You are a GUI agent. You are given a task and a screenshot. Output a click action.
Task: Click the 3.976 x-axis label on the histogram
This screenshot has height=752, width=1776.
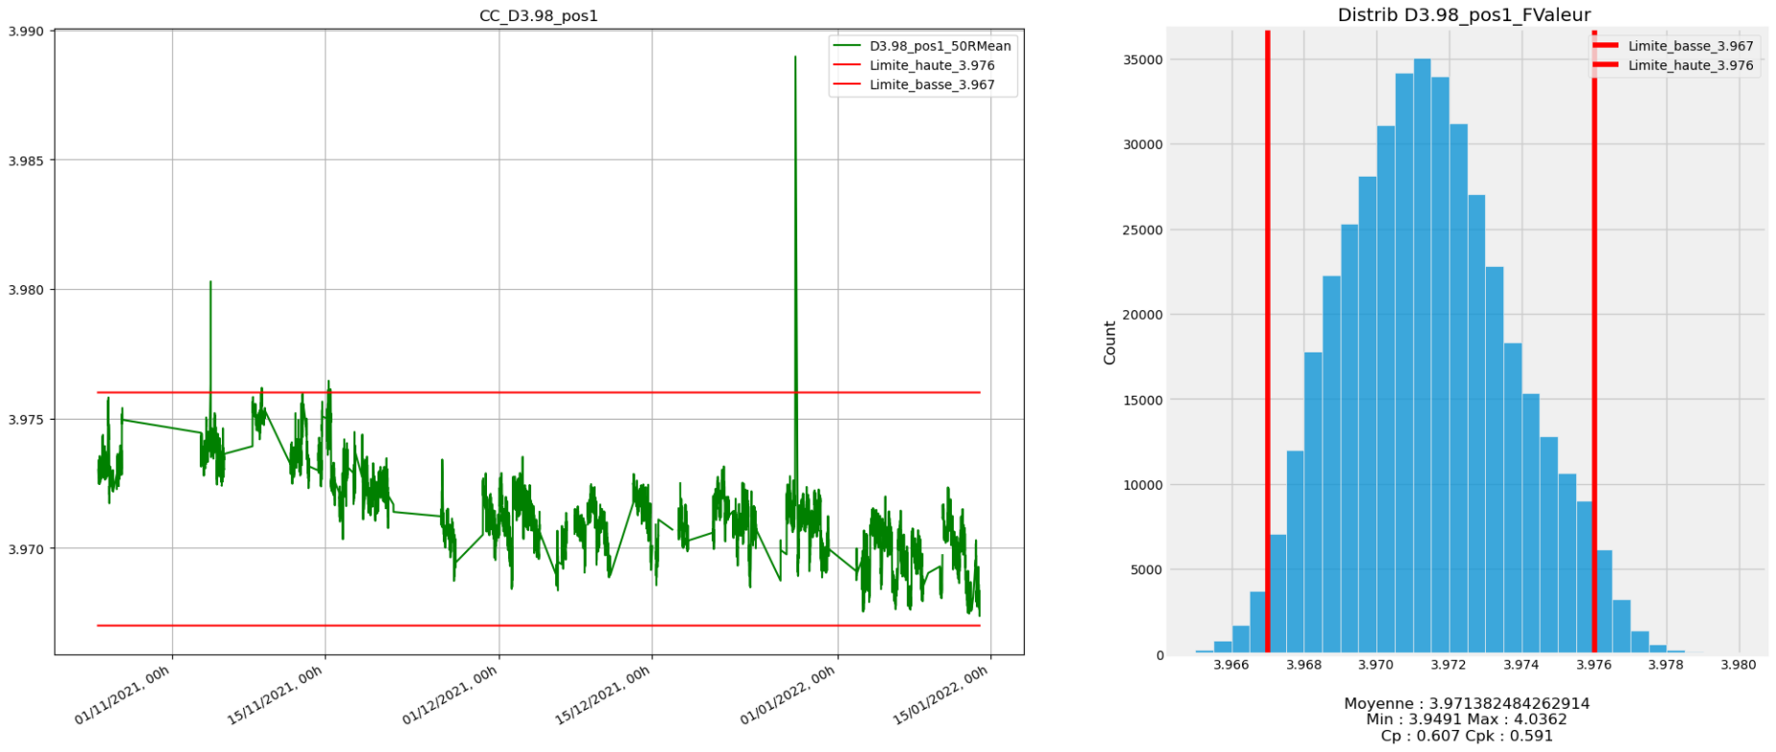pyautogui.click(x=1594, y=665)
